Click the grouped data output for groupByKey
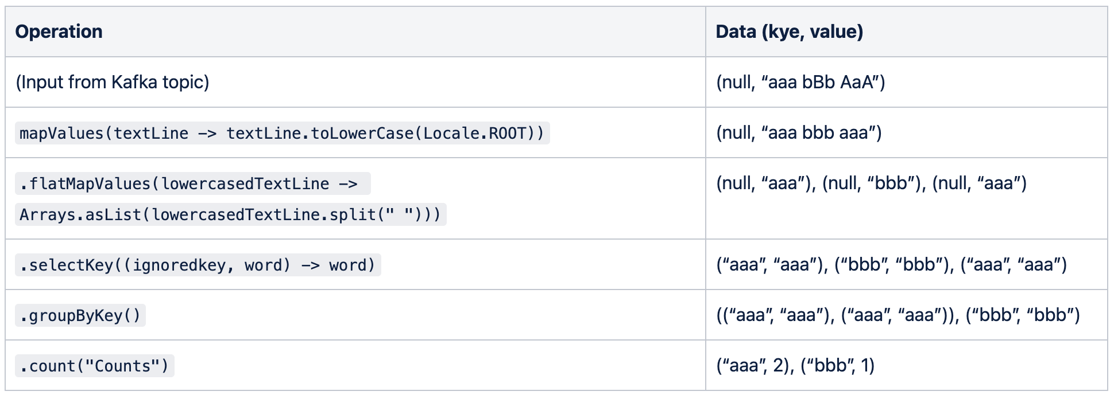Image resolution: width=1114 pixels, height=399 pixels. pyautogui.click(x=898, y=315)
